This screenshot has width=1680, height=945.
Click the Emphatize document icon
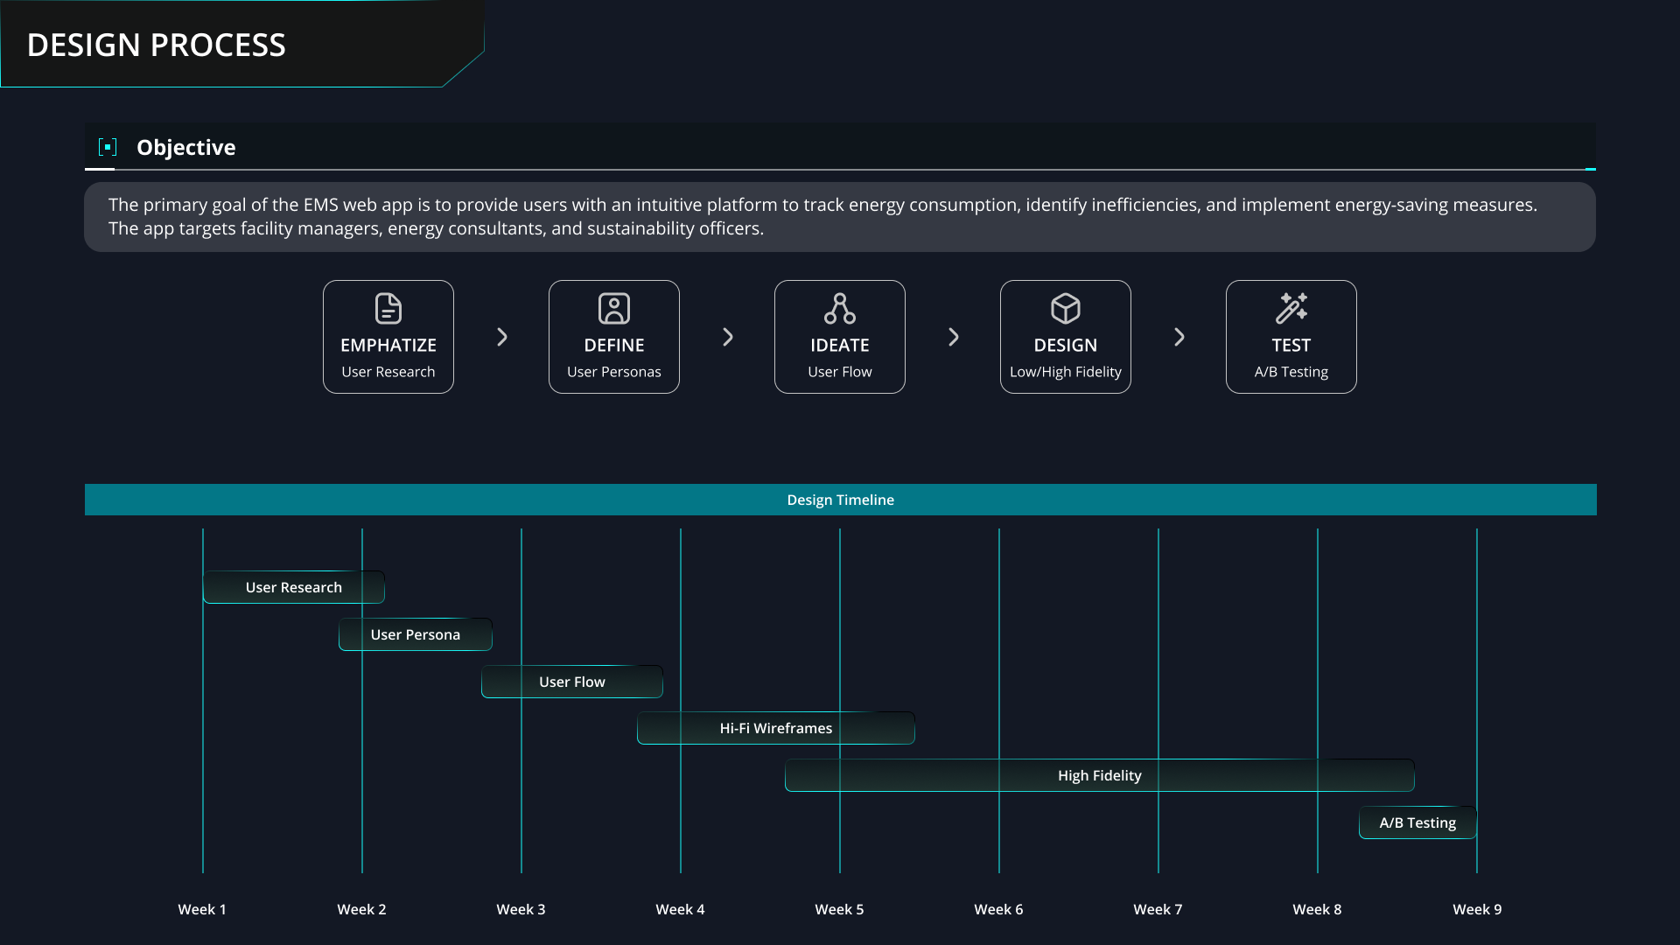pyautogui.click(x=388, y=308)
